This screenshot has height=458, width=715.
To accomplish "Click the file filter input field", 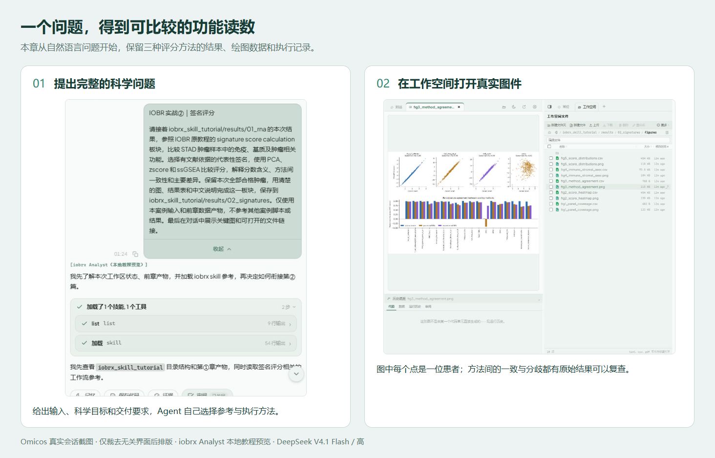I will (x=608, y=140).
